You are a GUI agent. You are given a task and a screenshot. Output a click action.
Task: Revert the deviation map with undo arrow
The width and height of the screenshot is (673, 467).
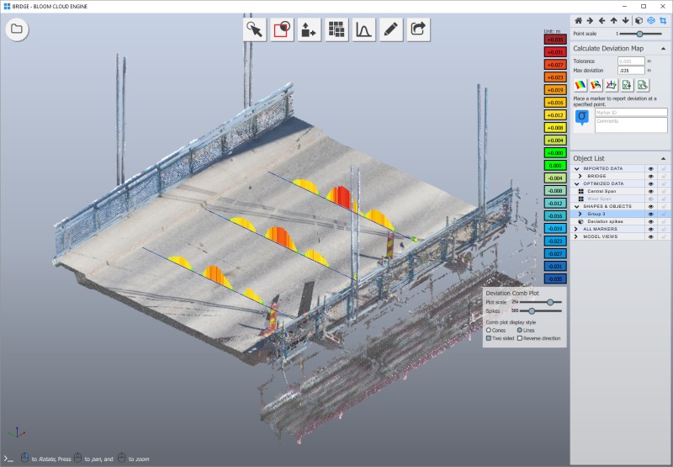click(x=596, y=85)
